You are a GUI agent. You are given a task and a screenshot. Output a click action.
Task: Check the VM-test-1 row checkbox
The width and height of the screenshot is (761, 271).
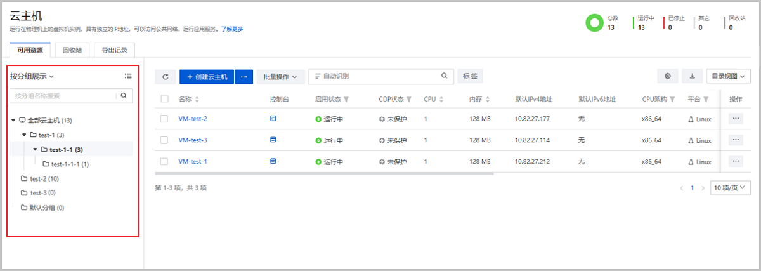(x=164, y=162)
